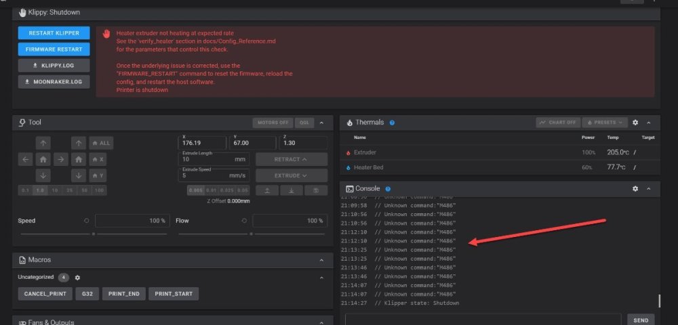The width and height of the screenshot is (678, 325).
Task: Click the Home All axes button
Action: pyautogui.click(x=101, y=143)
